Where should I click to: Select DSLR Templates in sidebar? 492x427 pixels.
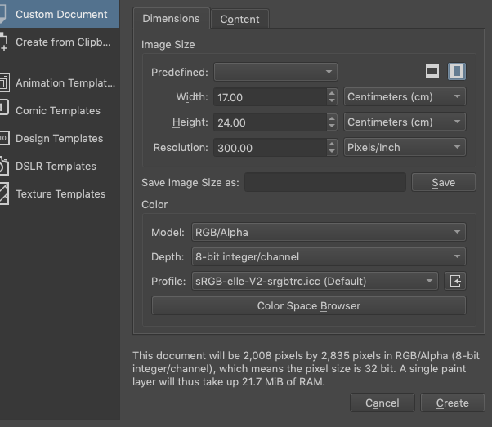click(x=56, y=166)
